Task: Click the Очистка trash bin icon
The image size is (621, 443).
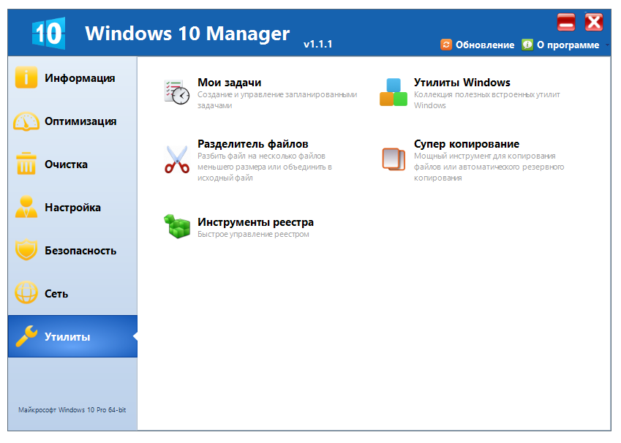Action: (26, 164)
